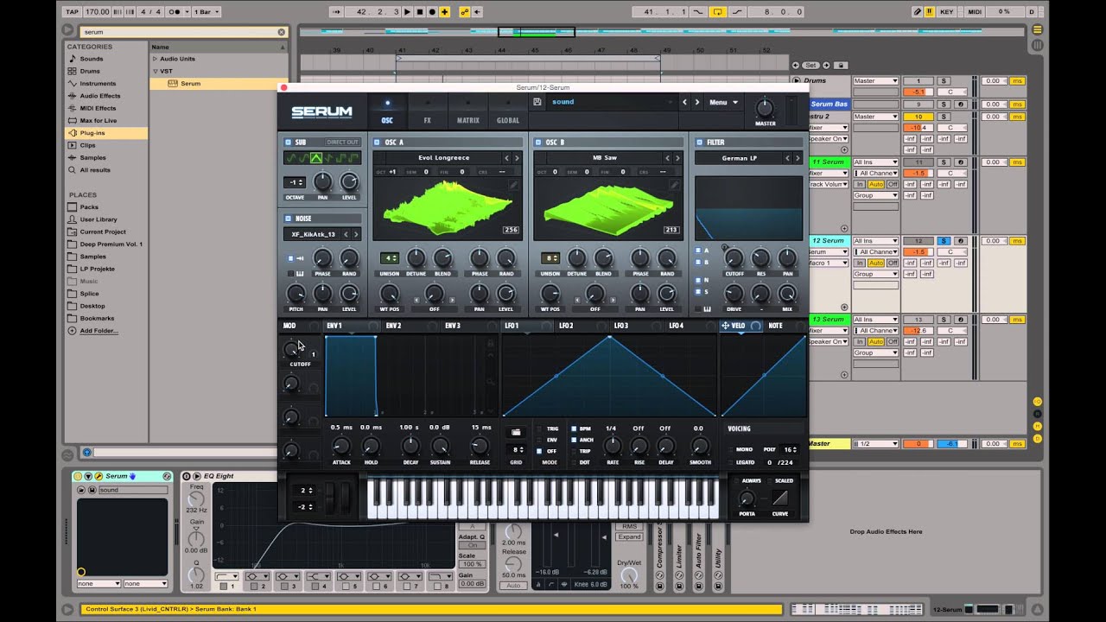Viewport: 1106px width, 622px height.
Task: Click the Ableton transport Play button
Action: click(408, 12)
